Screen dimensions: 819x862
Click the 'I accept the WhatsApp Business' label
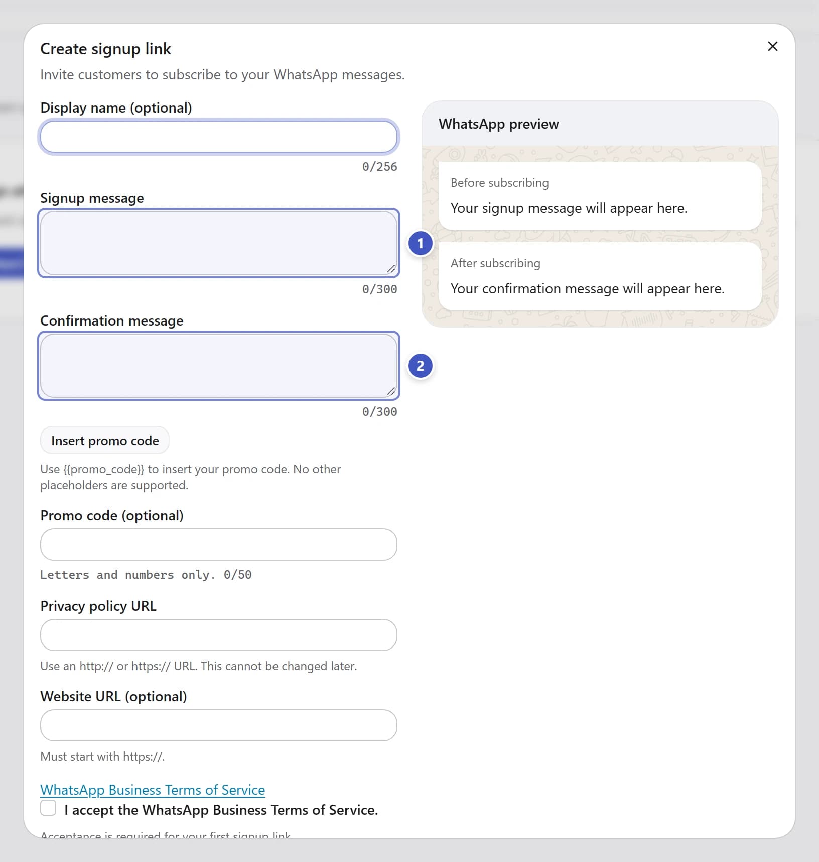221,810
